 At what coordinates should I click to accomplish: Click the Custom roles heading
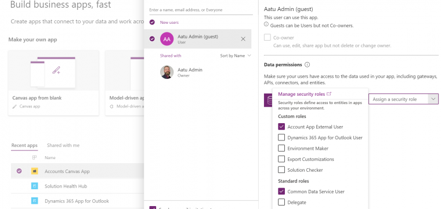coord(292,117)
